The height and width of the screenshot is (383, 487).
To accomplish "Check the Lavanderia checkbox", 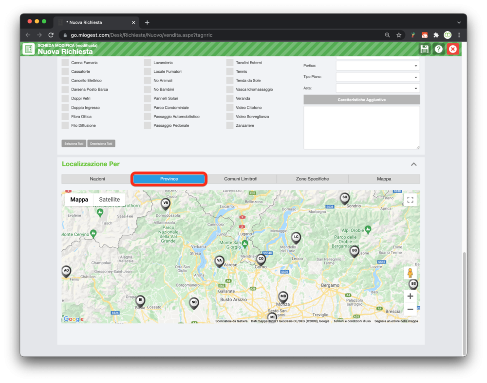I will click(148, 62).
